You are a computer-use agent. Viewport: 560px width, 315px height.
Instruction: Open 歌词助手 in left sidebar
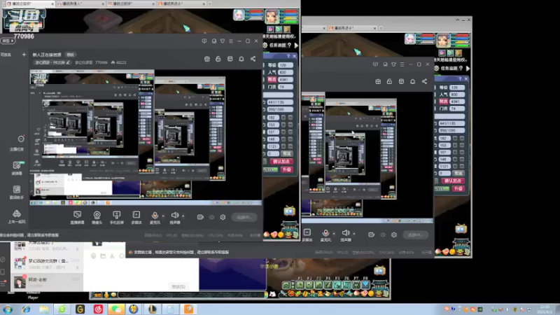tap(17, 192)
